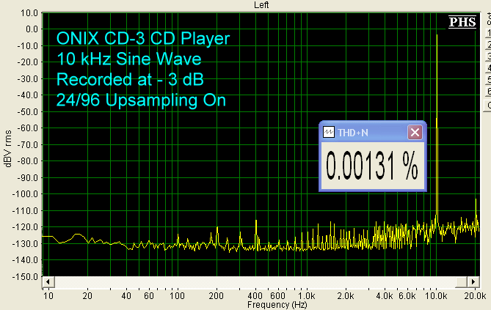The width and height of the screenshot is (491, 310).
Task: Click the THD+N window title bar
Action: point(373,133)
